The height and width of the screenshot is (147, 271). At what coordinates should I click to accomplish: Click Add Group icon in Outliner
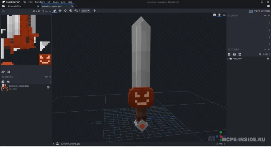pos(234,54)
